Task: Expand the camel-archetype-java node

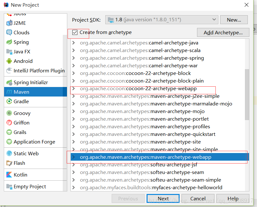Action: pos(74,43)
